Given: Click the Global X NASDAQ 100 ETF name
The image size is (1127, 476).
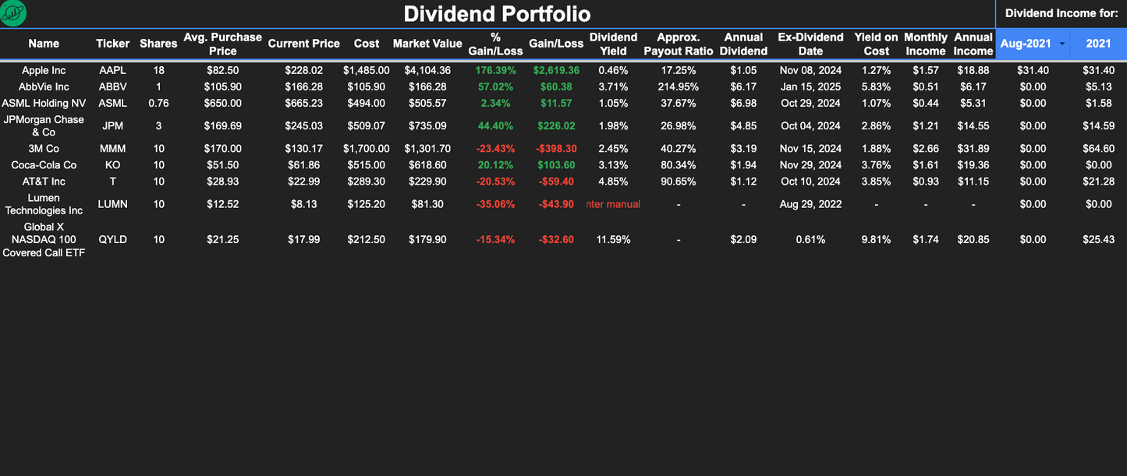Looking at the screenshot, I should click(x=44, y=239).
